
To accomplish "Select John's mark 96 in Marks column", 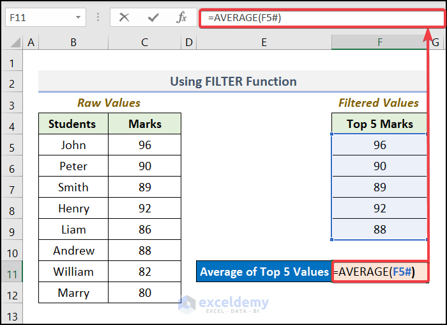I will (144, 145).
